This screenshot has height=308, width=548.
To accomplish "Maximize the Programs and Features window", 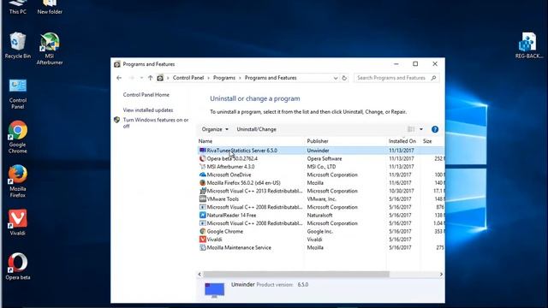I will [415, 64].
